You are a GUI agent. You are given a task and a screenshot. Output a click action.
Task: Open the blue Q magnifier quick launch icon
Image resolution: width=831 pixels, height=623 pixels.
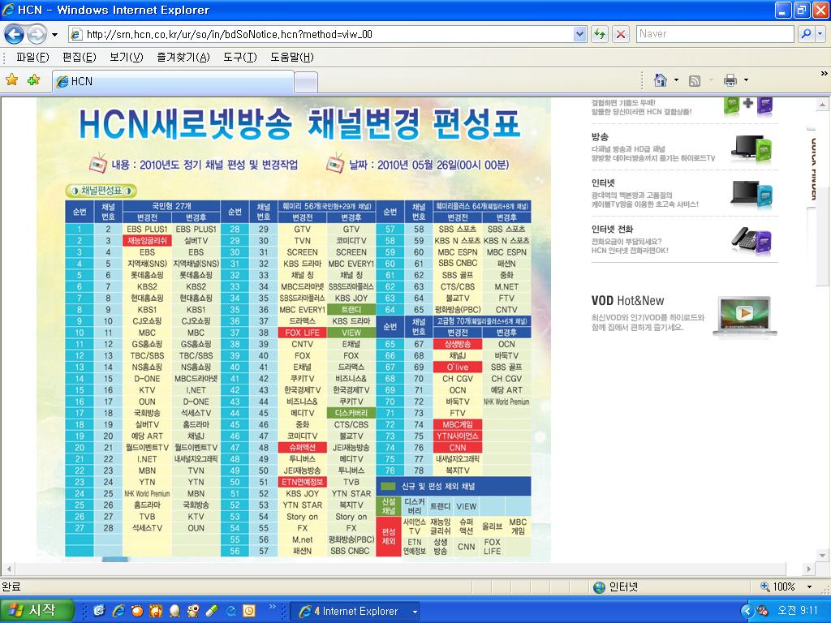(x=230, y=611)
